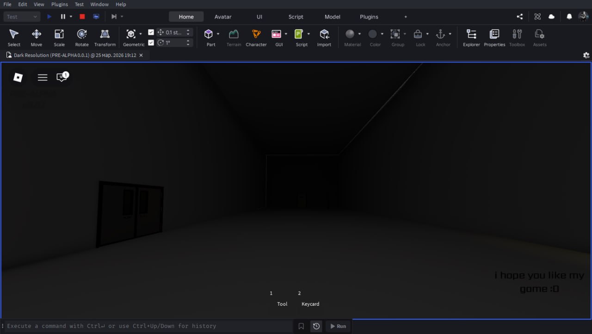
Task: Toggle the rotation snapping checkbox
Action: [151, 43]
